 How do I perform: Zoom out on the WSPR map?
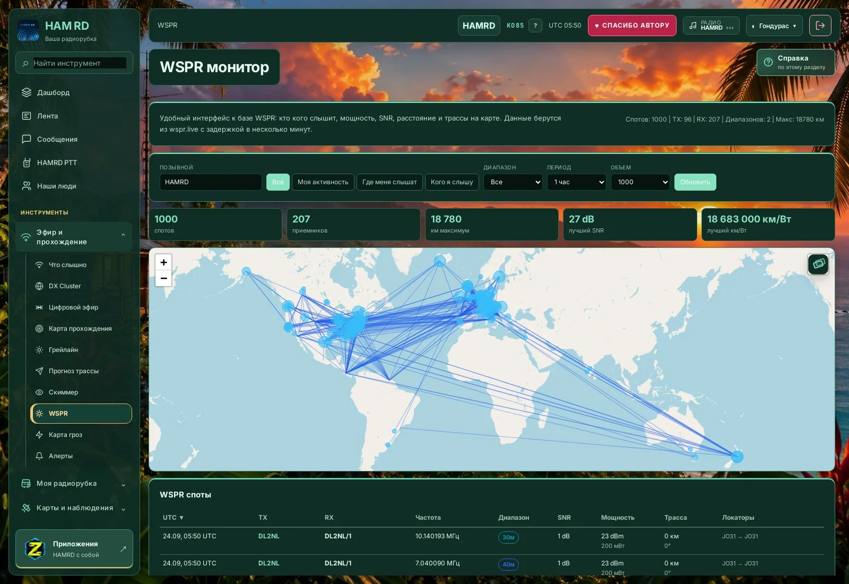pyautogui.click(x=163, y=278)
